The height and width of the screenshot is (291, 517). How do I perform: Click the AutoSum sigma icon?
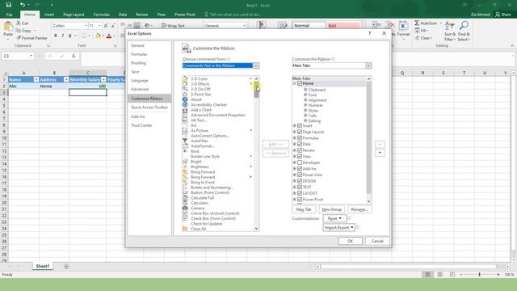[x=417, y=23]
